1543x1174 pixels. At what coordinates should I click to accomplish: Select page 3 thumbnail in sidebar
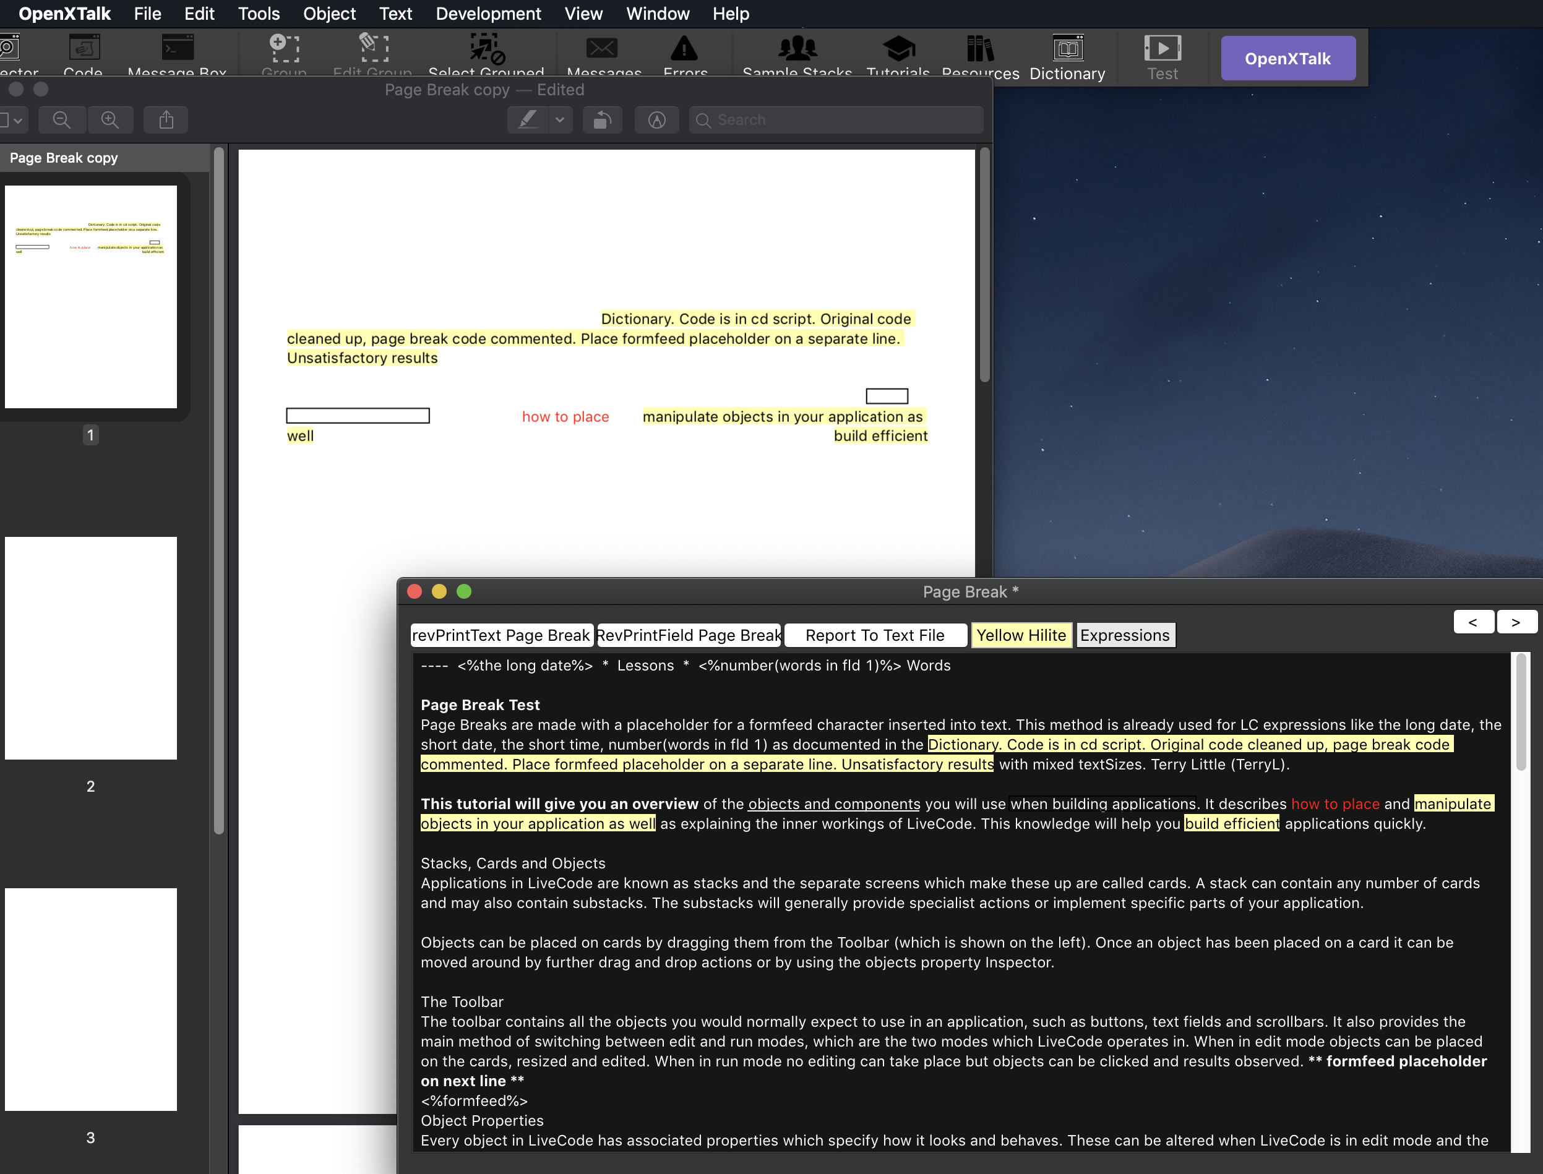[x=91, y=1000]
